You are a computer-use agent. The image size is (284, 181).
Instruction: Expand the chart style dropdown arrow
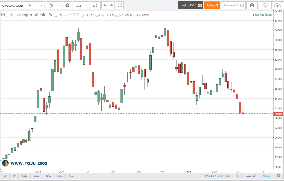click(x=59, y=5)
